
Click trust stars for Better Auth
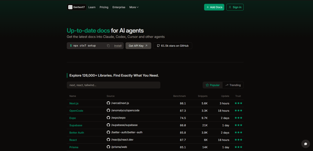click(238, 132)
